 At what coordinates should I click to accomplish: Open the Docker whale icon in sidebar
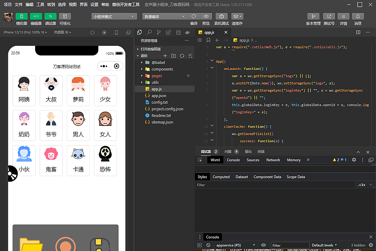coord(188,32)
